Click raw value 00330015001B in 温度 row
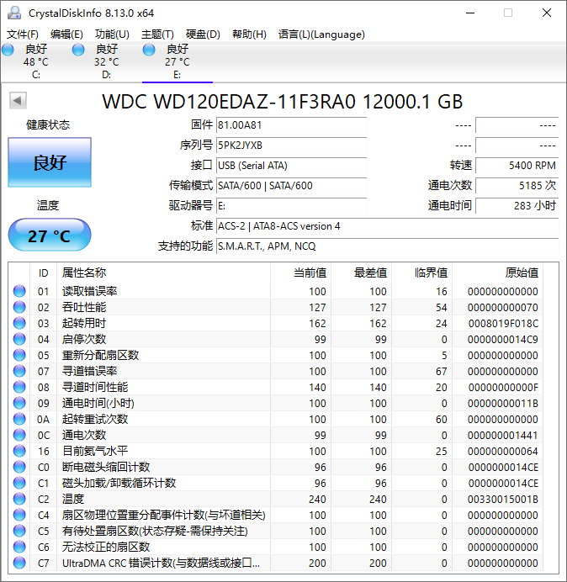Viewport: 567px width, 582px height. (x=503, y=500)
